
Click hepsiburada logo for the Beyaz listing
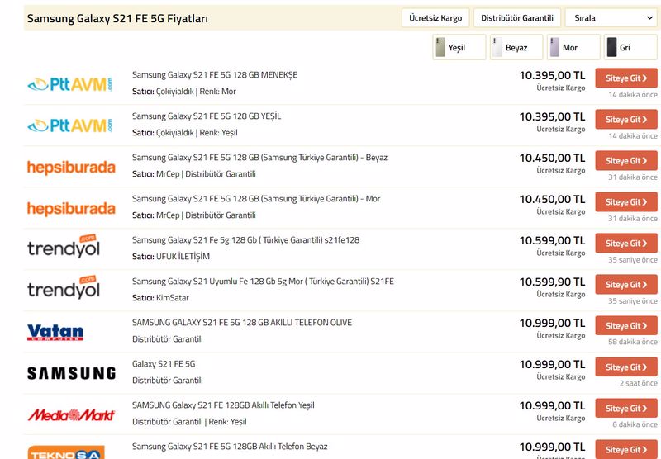point(71,168)
